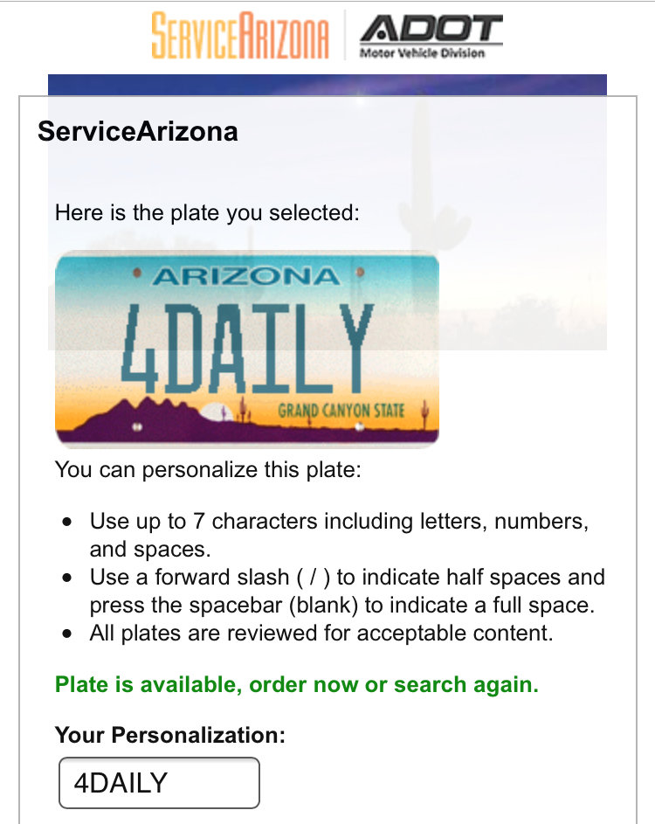Screen dimensions: 655x824
Task: Click the bold ServiceArizona page heading
Action: 138,131
